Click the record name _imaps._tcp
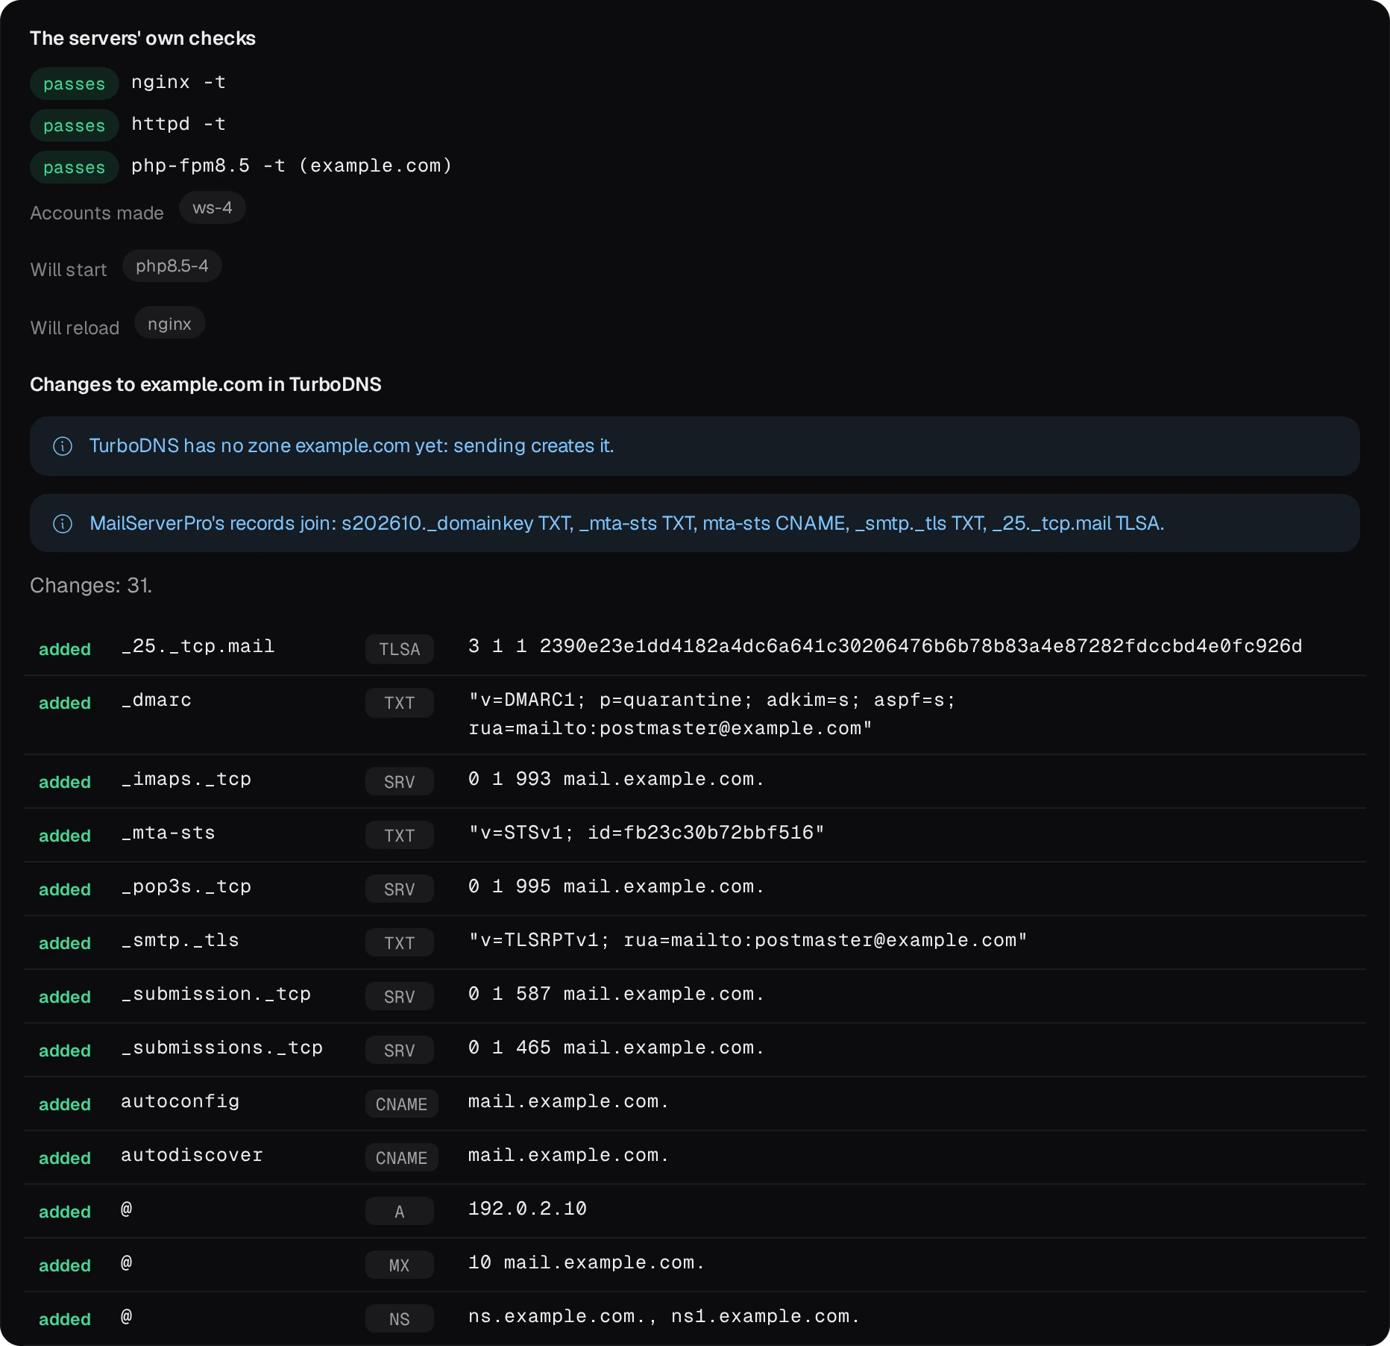 (186, 779)
